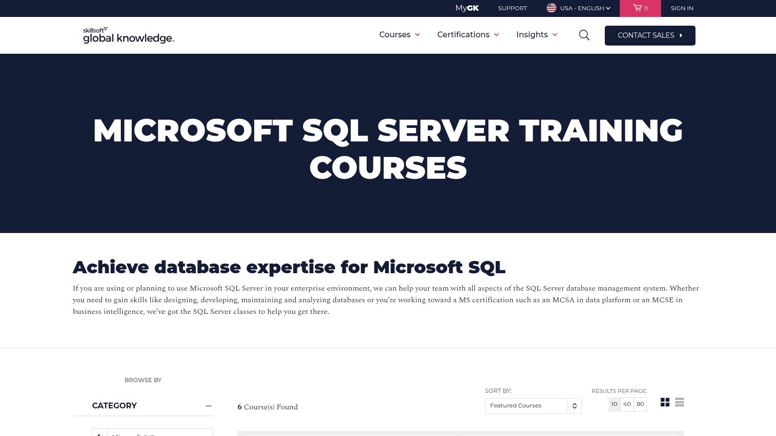The image size is (776, 436).
Task: Show 10 results per page
Action: pos(614,404)
